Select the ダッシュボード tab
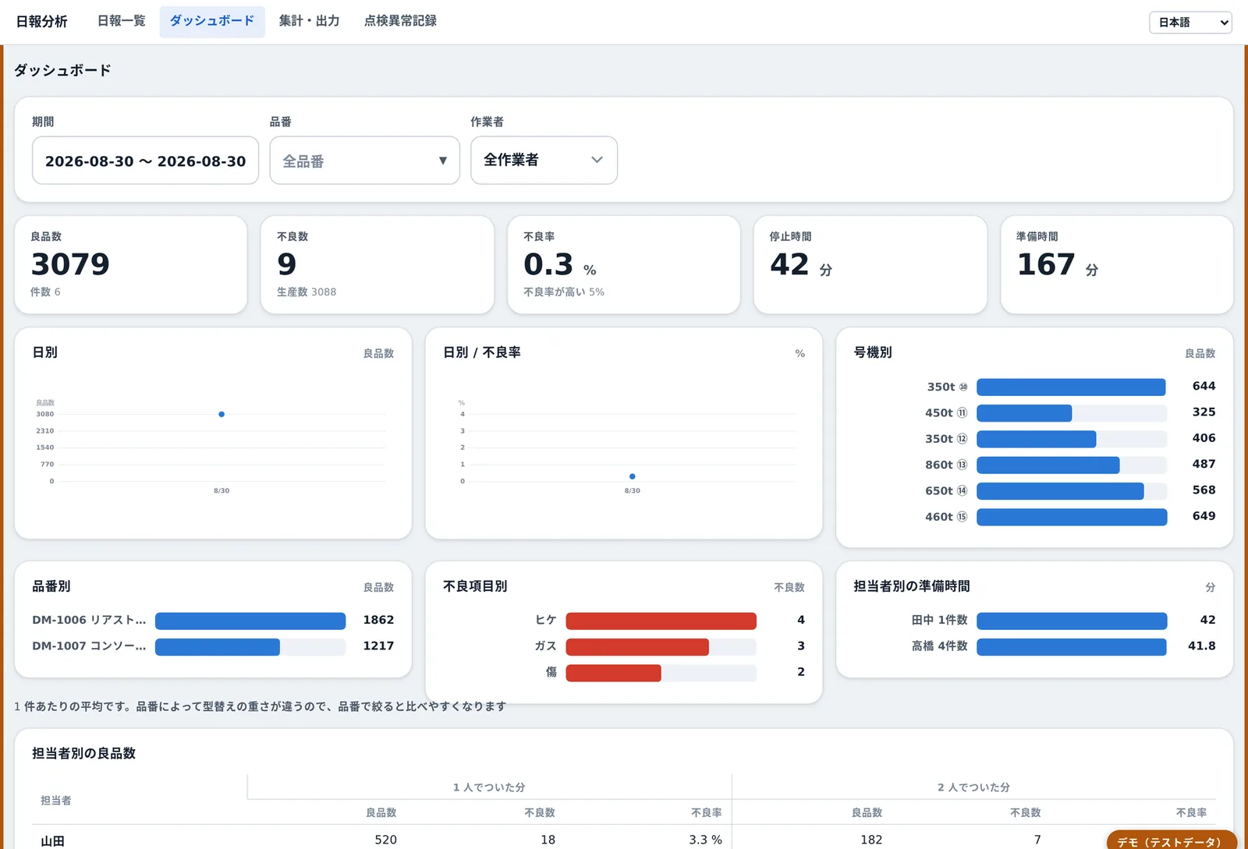The image size is (1248, 849). (212, 21)
